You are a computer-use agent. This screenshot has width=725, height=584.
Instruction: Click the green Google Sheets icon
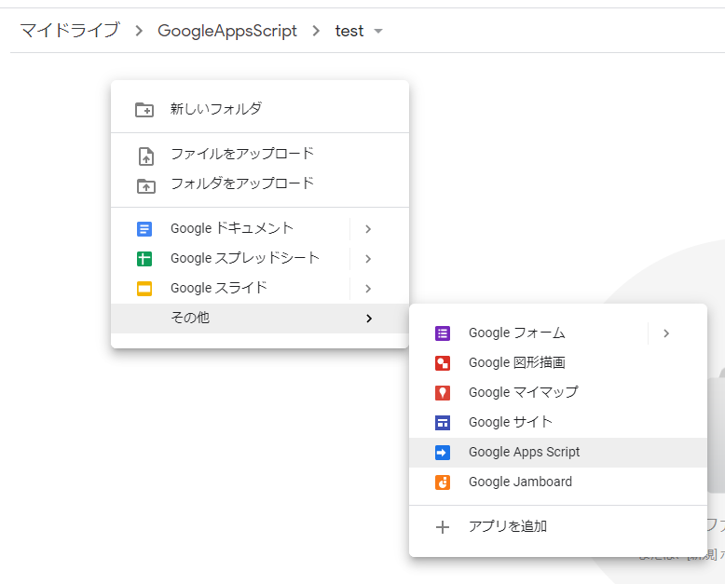(144, 259)
